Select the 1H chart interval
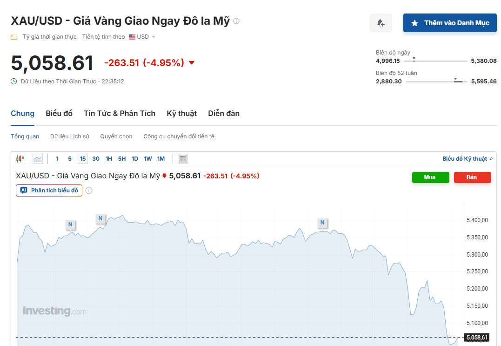 [109, 159]
